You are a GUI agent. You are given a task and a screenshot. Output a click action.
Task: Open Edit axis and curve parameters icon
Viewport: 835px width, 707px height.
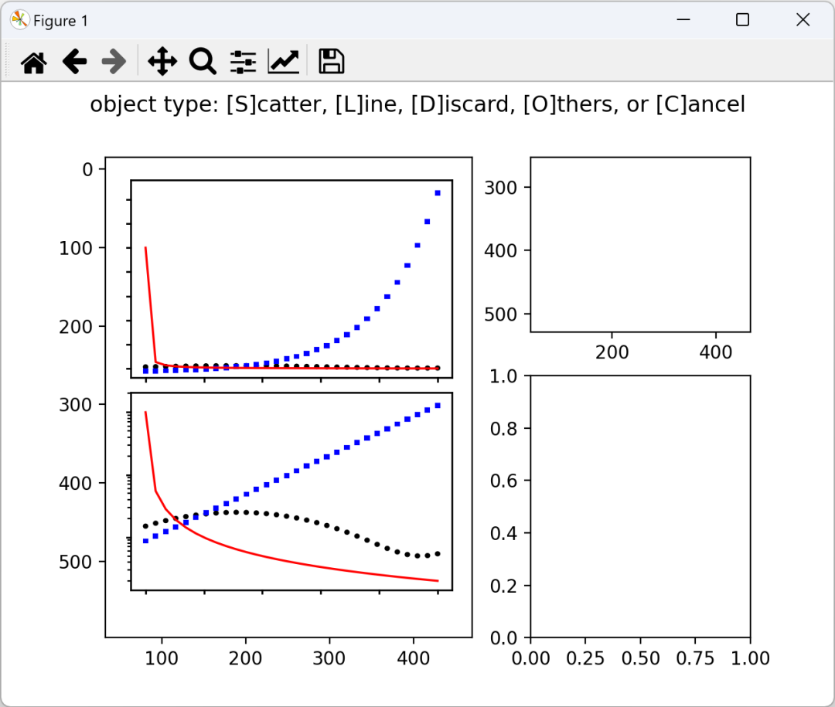(x=284, y=61)
